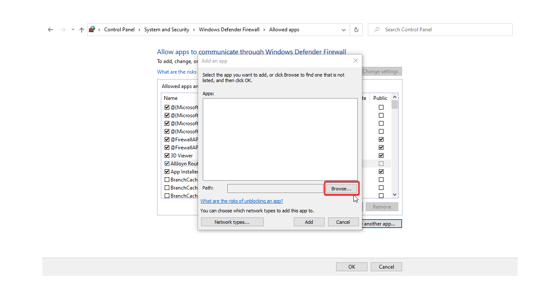Screen dimensions: 560x297
Task: Open Network types... in the dialog
Action: click(x=232, y=222)
